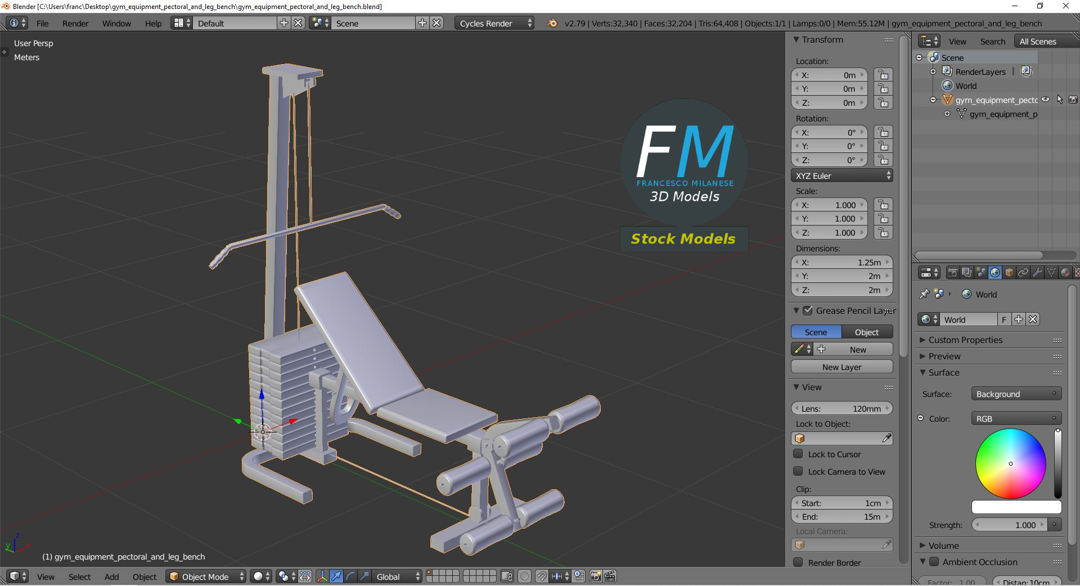This screenshot has width=1080, height=586.
Task: Add new scene with plus button
Action: [x=422, y=23]
